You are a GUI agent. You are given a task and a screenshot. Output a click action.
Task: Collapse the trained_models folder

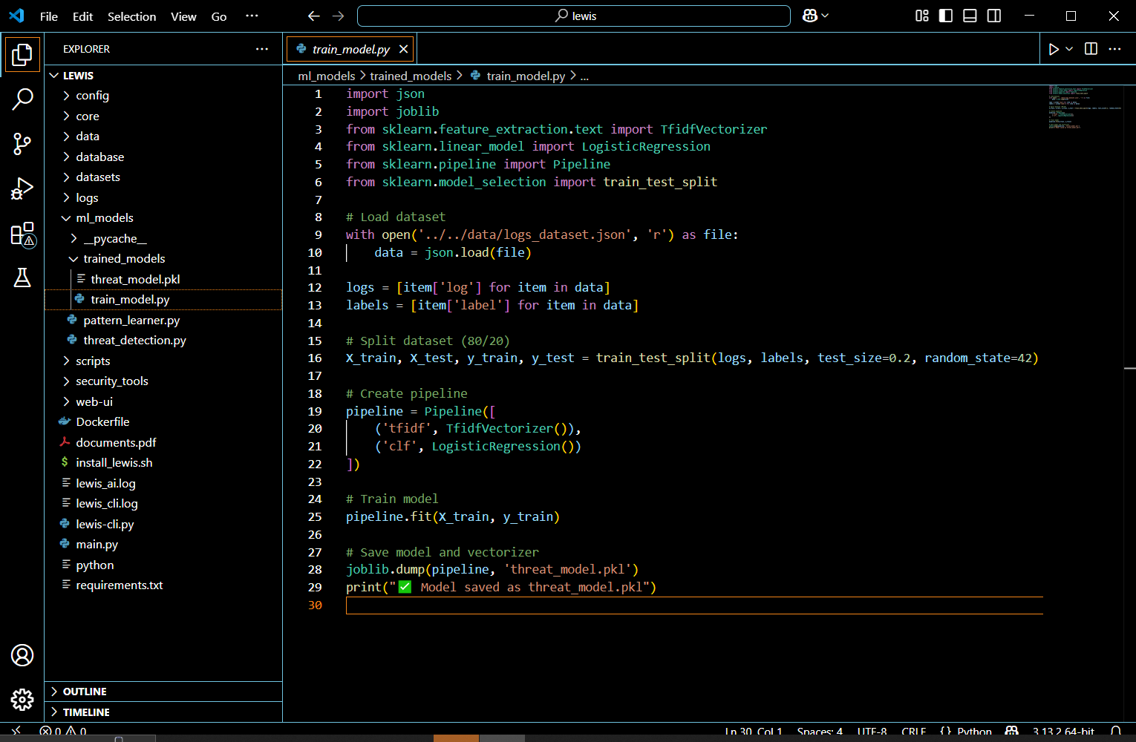[124, 259]
